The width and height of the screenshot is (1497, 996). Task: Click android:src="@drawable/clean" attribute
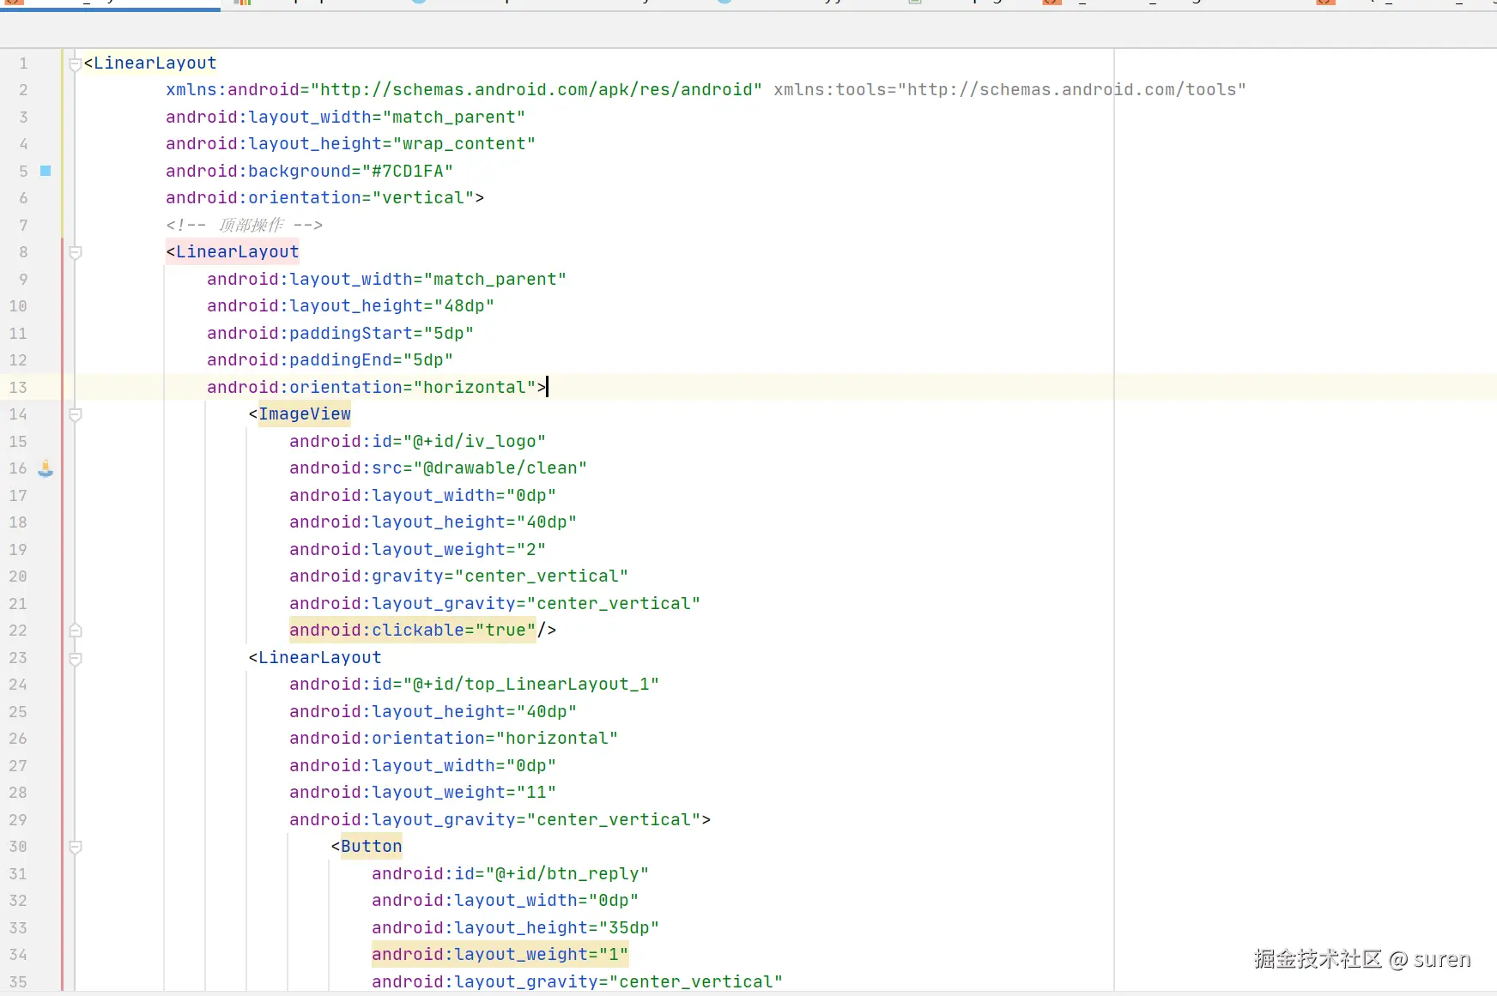(x=438, y=468)
